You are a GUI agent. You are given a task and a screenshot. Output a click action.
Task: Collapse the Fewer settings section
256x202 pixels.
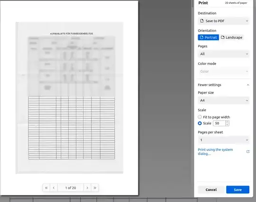[x=224, y=85]
